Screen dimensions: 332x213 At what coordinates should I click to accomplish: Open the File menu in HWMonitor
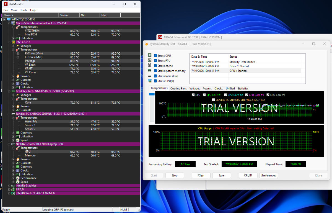tap(6, 10)
